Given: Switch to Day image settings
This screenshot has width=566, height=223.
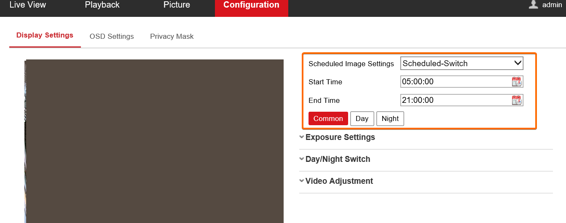Looking at the screenshot, I should 362,119.
